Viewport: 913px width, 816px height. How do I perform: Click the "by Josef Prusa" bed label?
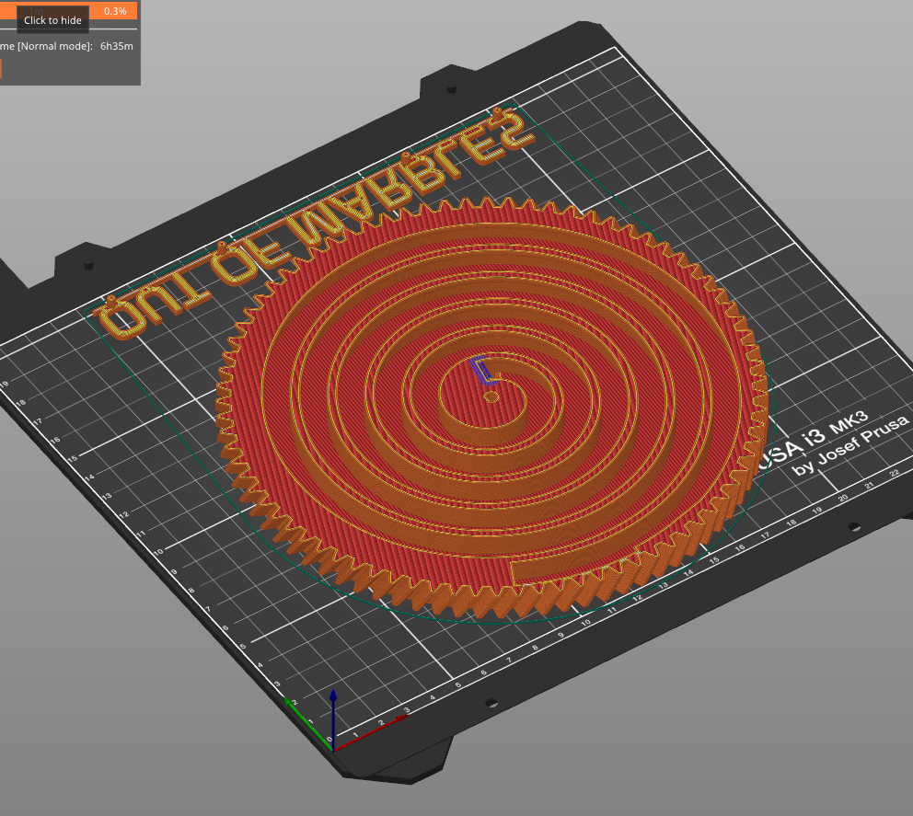point(851,452)
